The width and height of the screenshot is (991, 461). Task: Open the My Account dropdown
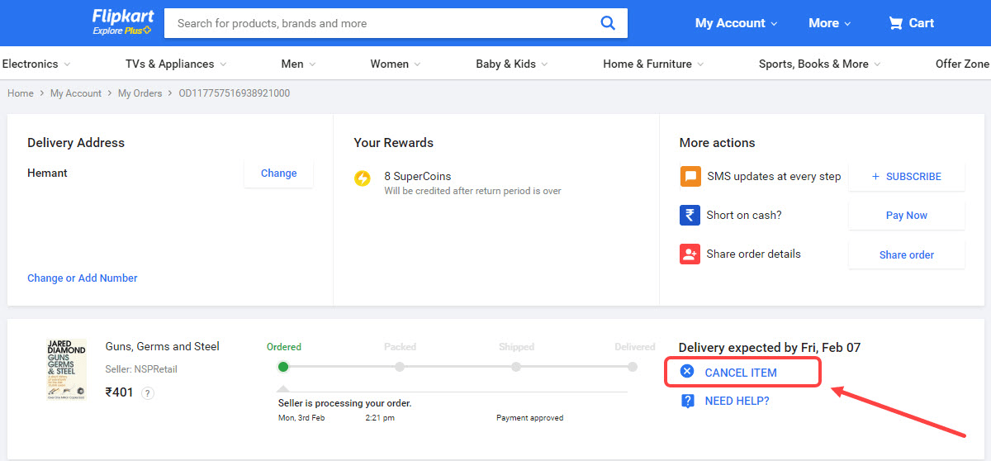pyautogui.click(x=736, y=23)
